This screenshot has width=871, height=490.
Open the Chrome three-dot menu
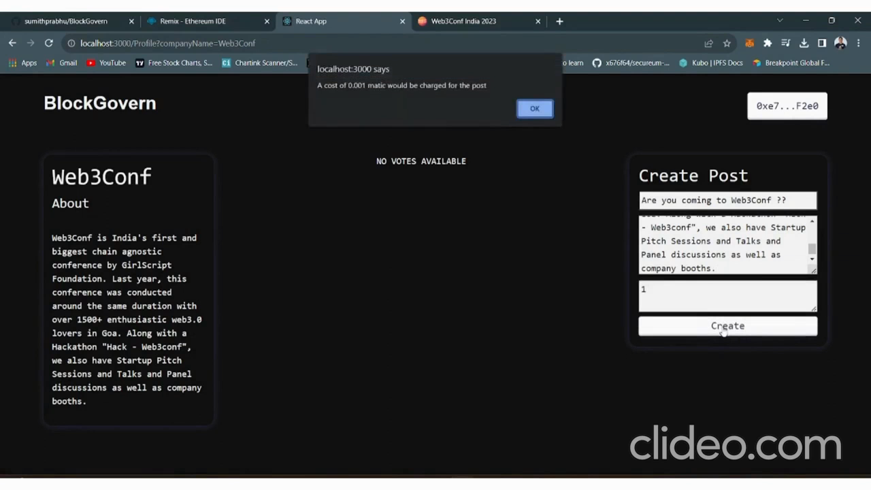pos(858,43)
